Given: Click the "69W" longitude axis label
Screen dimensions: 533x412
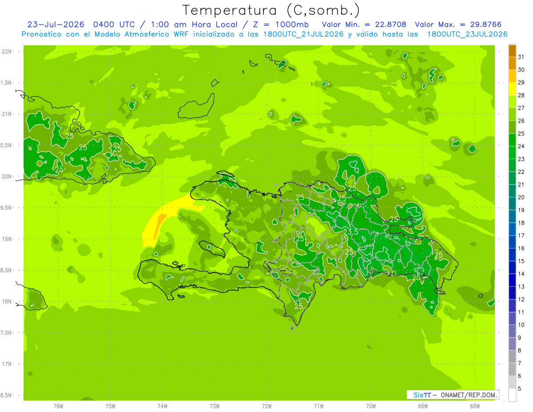Looking at the screenshot, I should coord(423,406).
